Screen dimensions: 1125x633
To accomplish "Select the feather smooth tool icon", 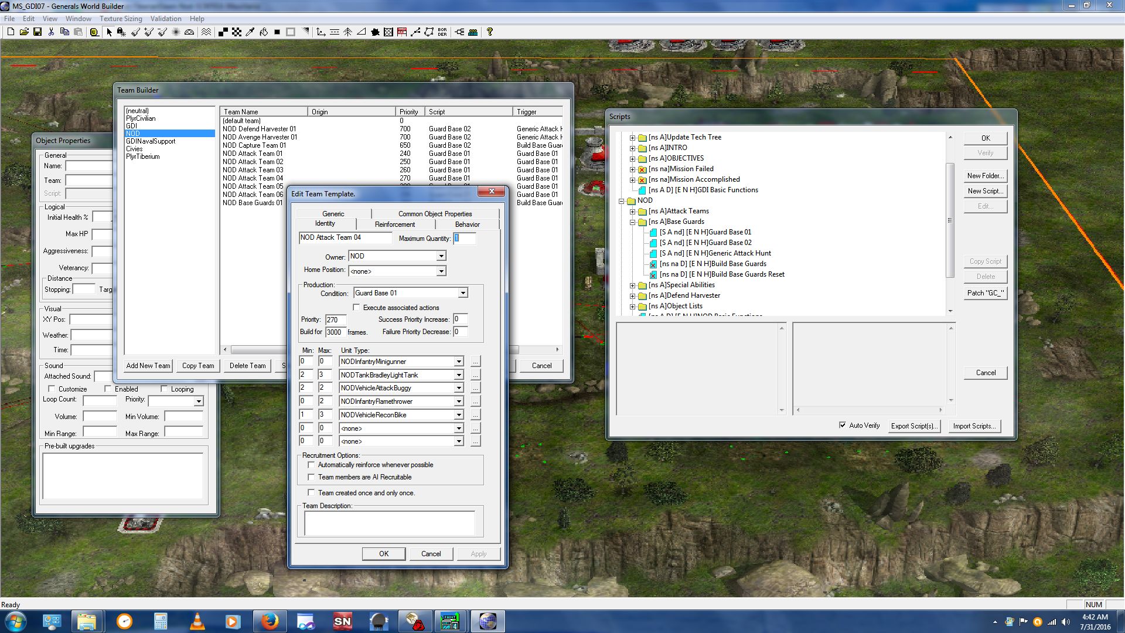I will tap(176, 32).
